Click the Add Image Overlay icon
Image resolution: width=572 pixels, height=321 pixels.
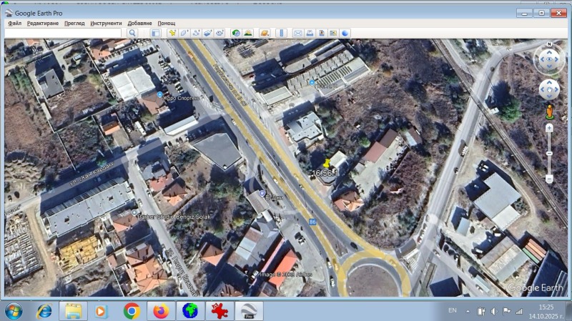[x=207, y=33]
